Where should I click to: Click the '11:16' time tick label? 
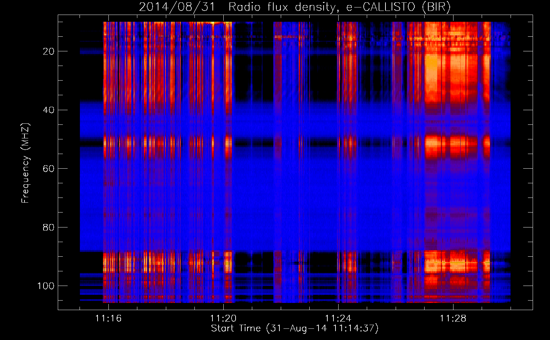click(108, 319)
